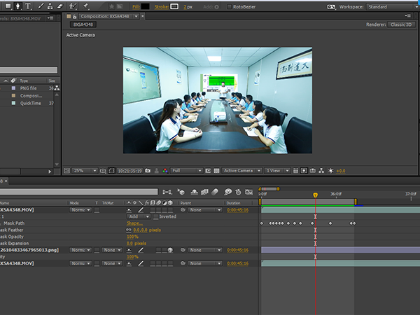
Task: Click the Puppet Pin tool
Action: [86, 6]
